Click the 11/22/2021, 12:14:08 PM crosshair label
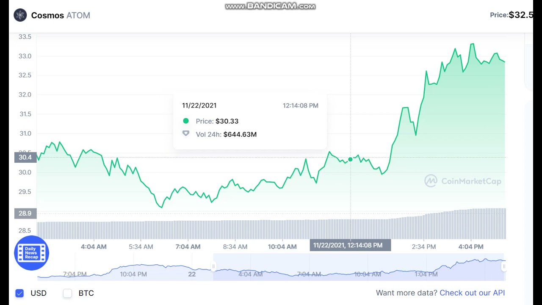 (x=350, y=245)
